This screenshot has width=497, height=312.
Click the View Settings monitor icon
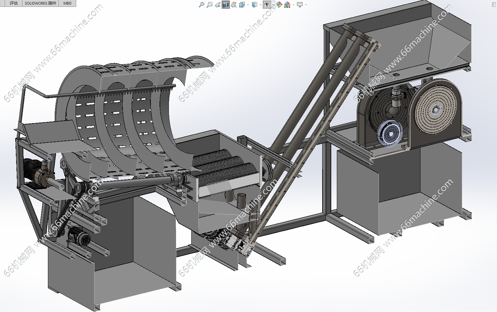click(x=300, y=5)
